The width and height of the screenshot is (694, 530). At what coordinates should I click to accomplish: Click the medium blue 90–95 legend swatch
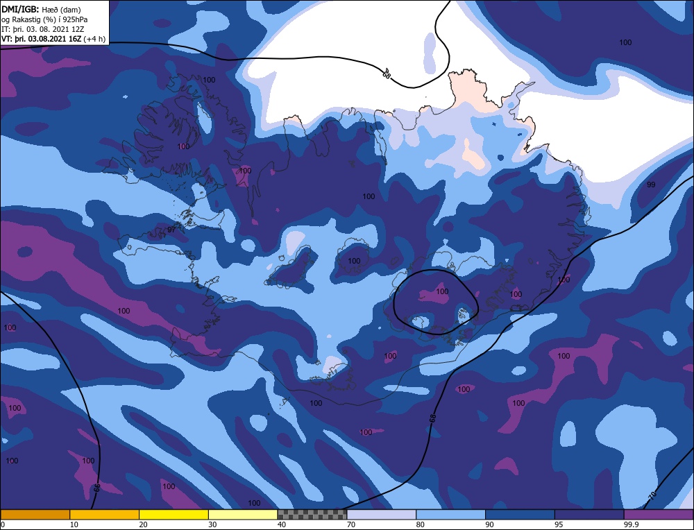[520, 515]
